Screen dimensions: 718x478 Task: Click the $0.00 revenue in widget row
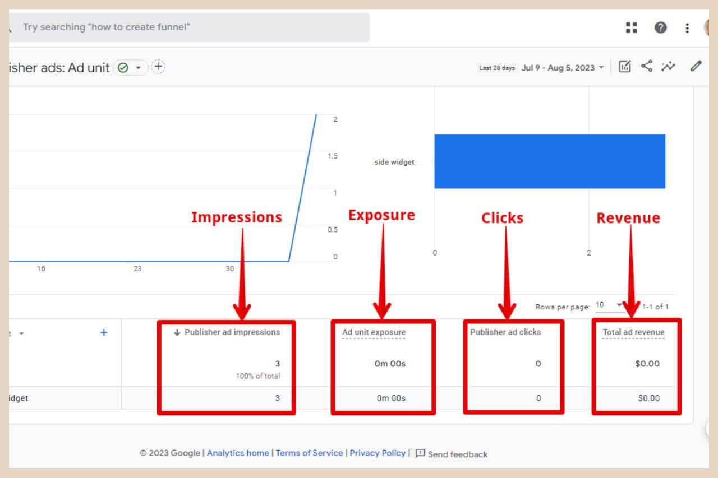tap(649, 398)
